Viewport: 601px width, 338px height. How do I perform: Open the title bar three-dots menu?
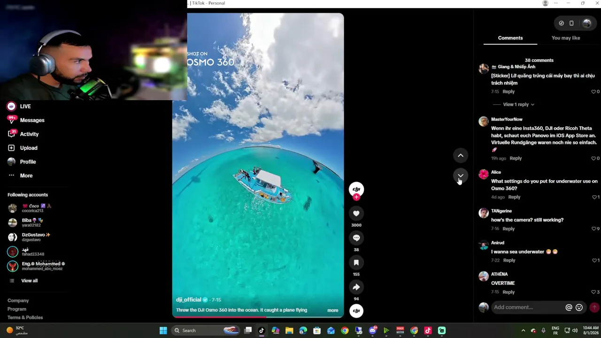click(556, 3)
